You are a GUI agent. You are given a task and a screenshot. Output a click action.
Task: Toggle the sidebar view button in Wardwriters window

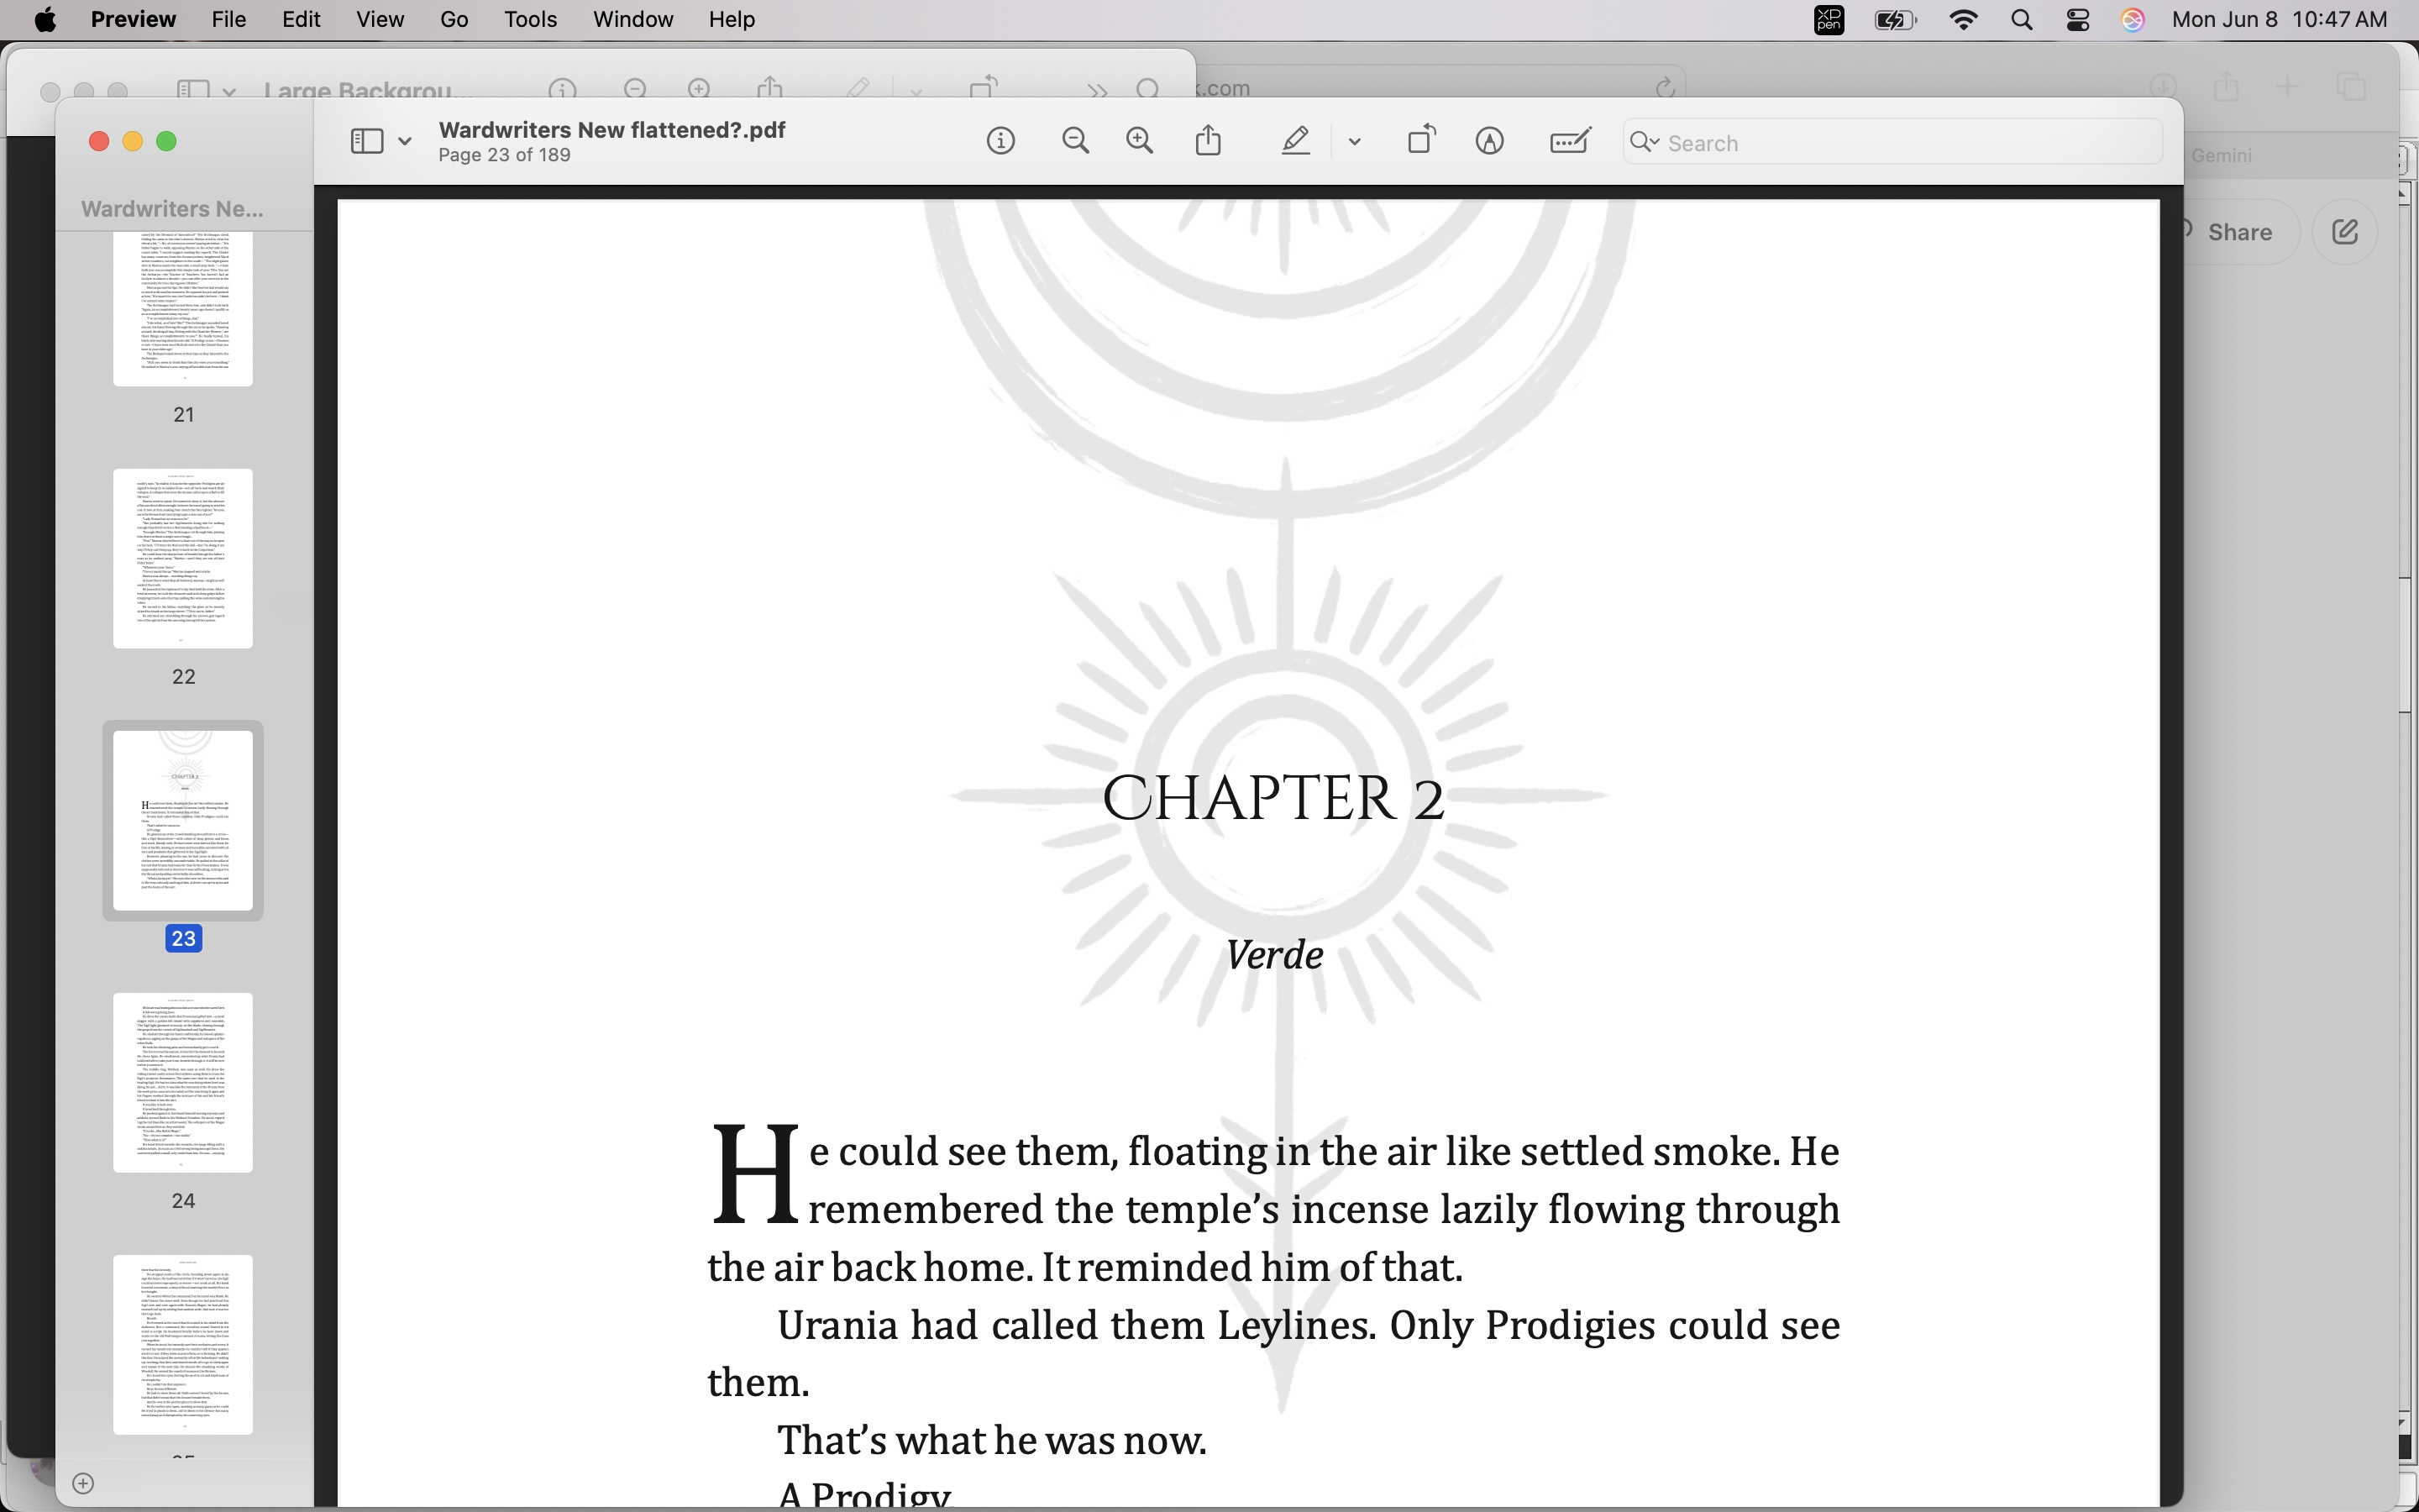tap(367, 142)
